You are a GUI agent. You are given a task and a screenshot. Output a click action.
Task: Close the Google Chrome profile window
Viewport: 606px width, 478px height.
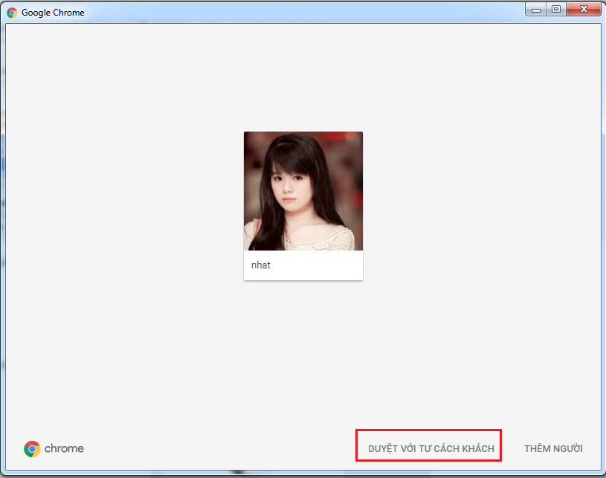pos(584,10)
